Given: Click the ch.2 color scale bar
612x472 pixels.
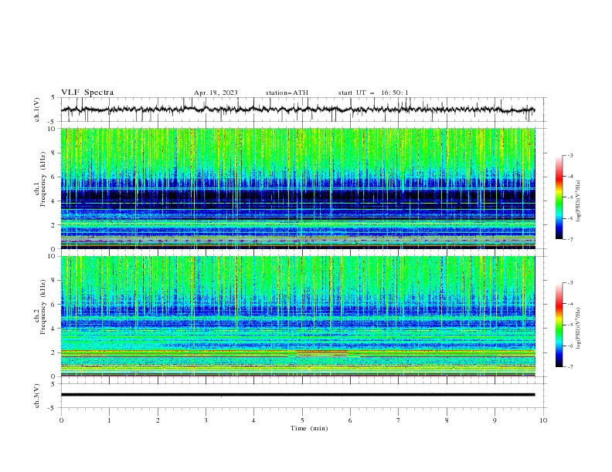Looking at the screenshot, I should (x=559, y=325).
